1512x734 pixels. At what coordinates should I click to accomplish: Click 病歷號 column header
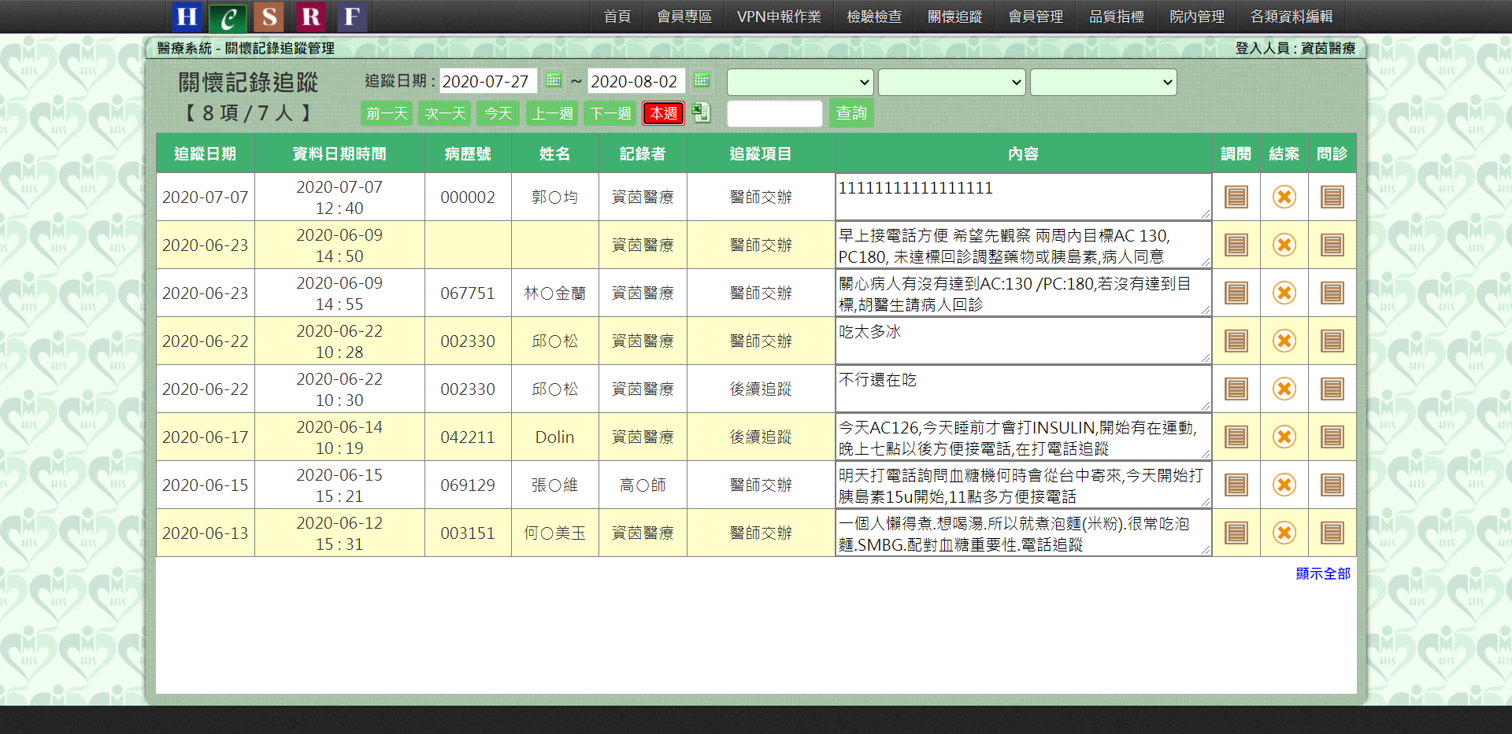click(468, 153)
